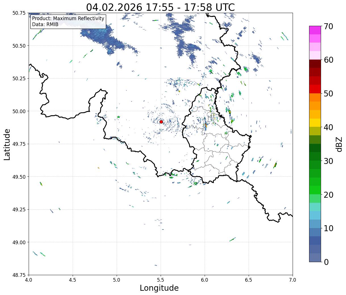346x295 pixels.
Task: Select the 'Product: Maximum Reflectivity' label
Action: point(68,18)
